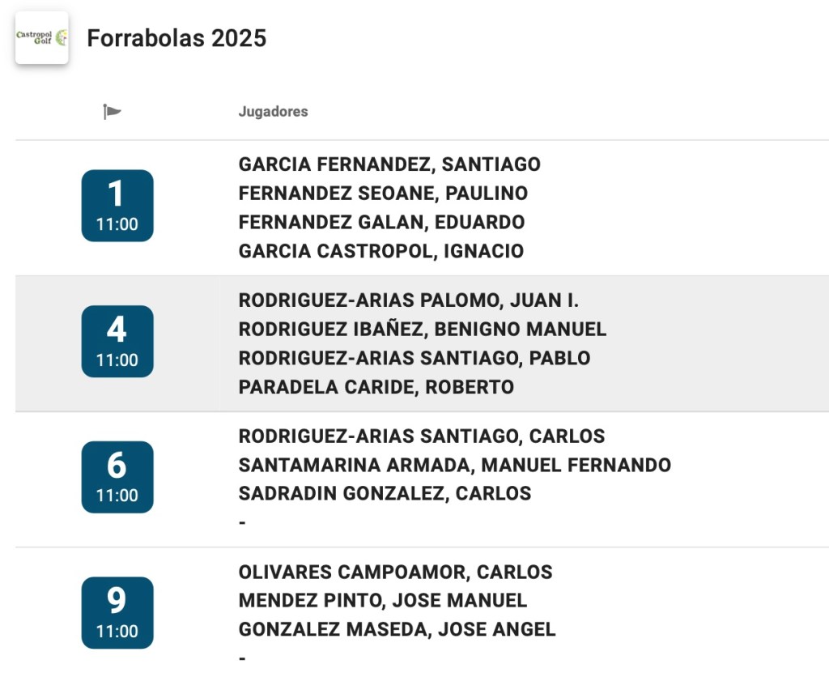Click player Rodriguez Ibañez, Benigno Manuel
This screenshot has height=677, width=829.
pos(423,330)
